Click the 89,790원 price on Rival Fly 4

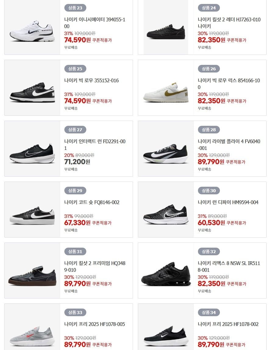(211, 162)
